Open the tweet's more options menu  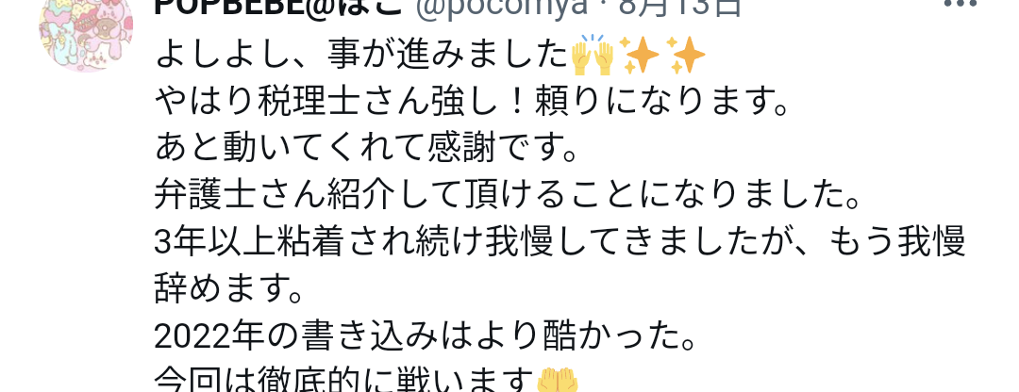pos(961,3)
